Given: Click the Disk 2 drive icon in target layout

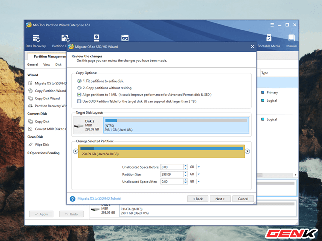Looking at the screenshot, I should point(78,126).
